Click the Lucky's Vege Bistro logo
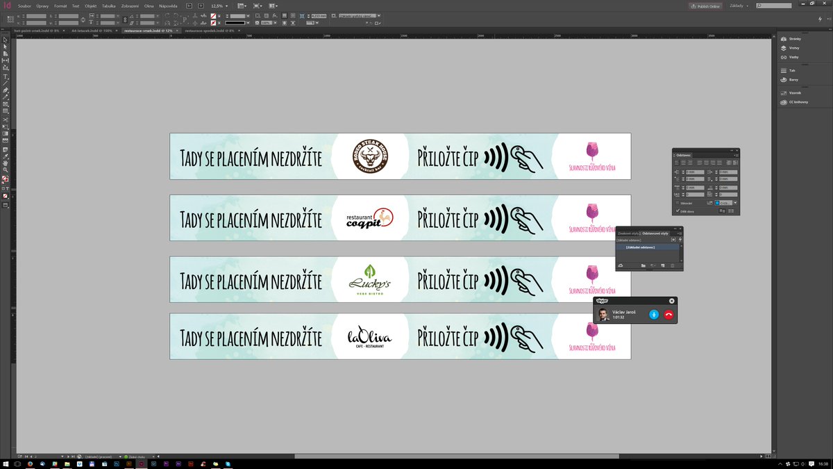Image resolution: width=833 pixels, height=469 pixels. click(x=370, y=279)
